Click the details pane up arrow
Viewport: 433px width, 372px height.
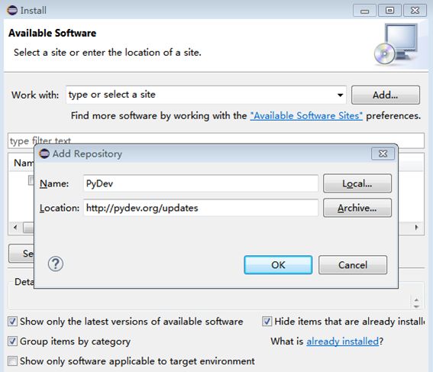[416, 300]
